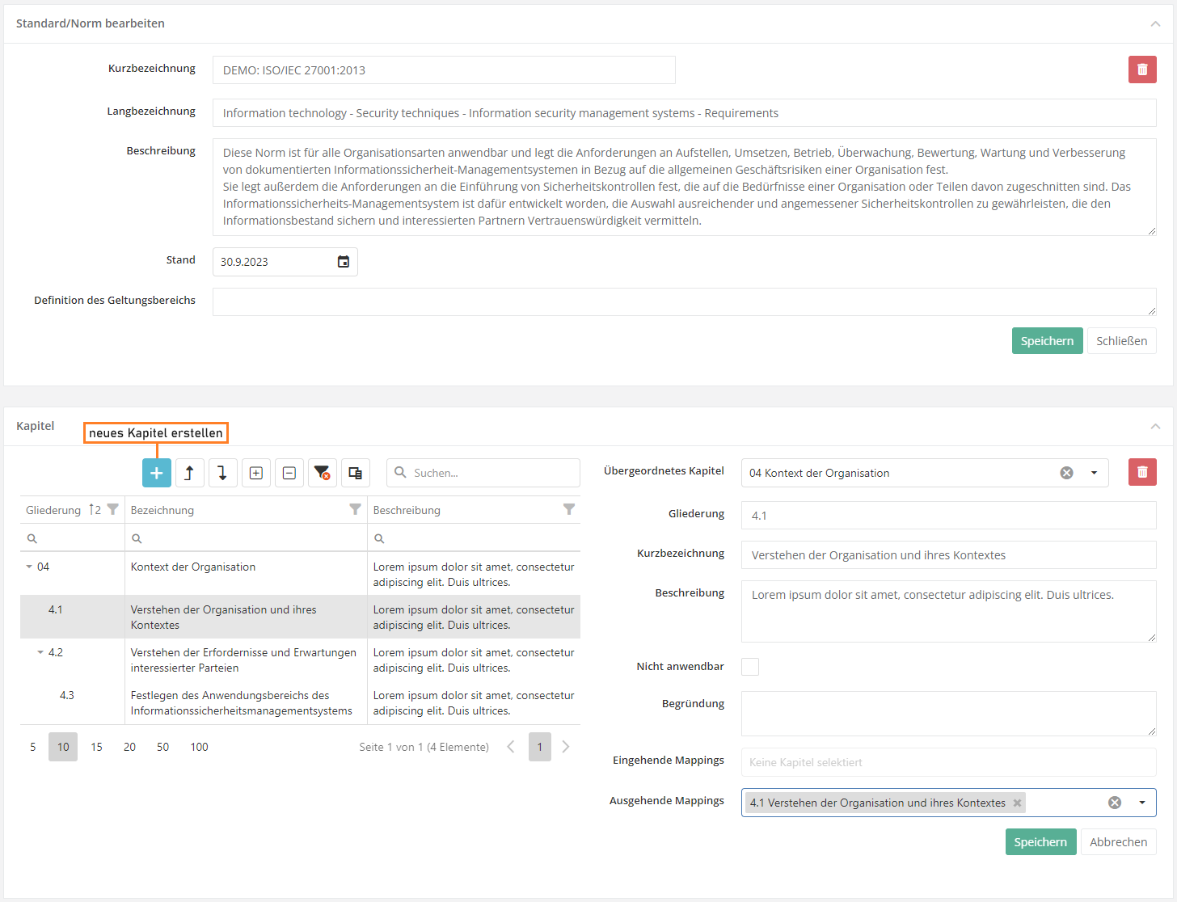Collapse the 04 Kontext der Organisation tree row
Viewport: 1177px width, 902px height.
point(30,567)
